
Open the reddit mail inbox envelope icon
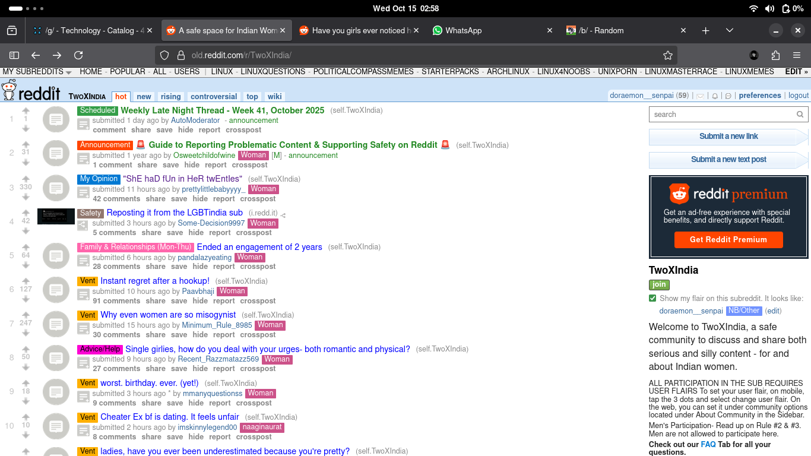click(x=701, y=96)
